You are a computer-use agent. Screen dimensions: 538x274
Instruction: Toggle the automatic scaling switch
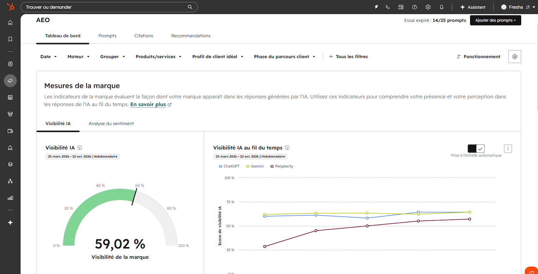476,149
